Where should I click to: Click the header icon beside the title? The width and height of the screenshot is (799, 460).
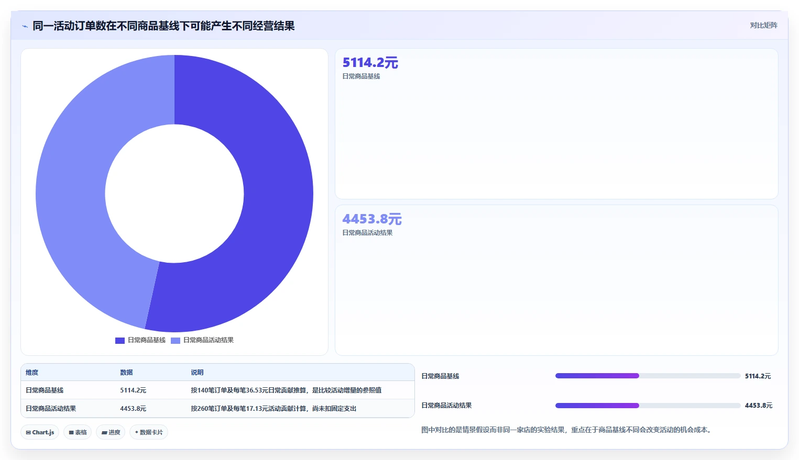pyautogui.click(x=25, y=26)
